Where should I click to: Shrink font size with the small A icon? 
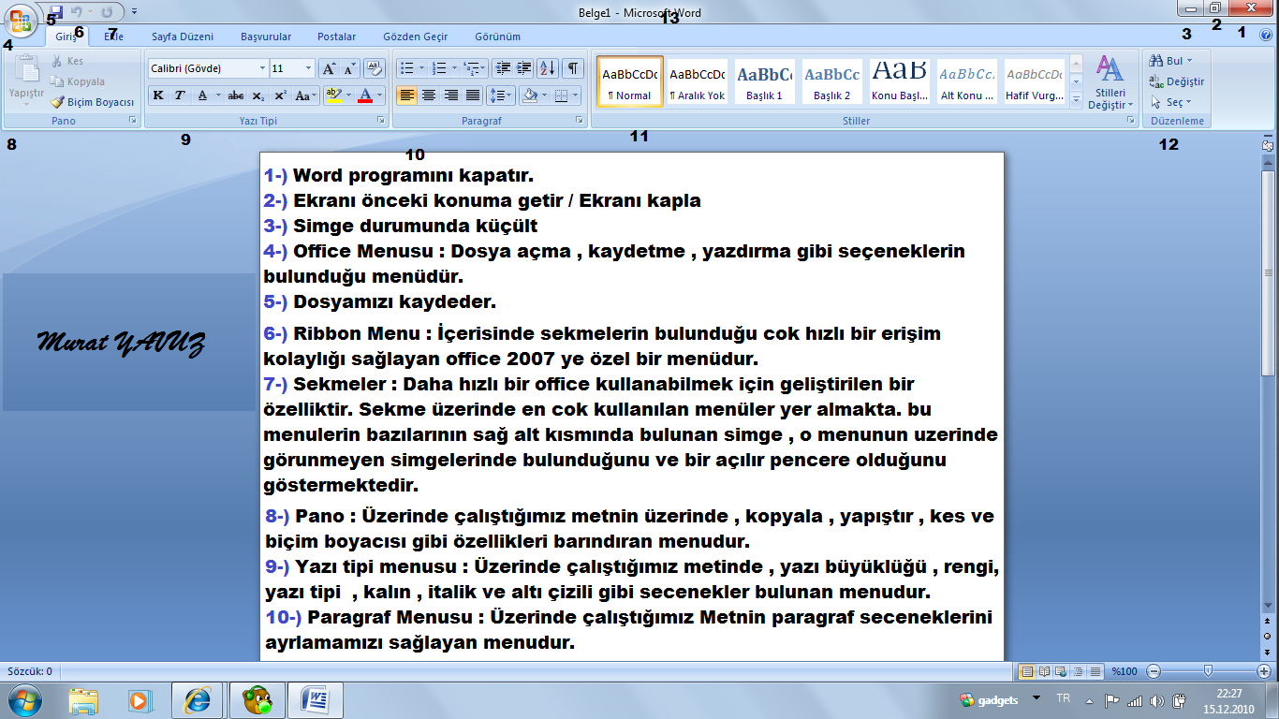coord(350,68)
